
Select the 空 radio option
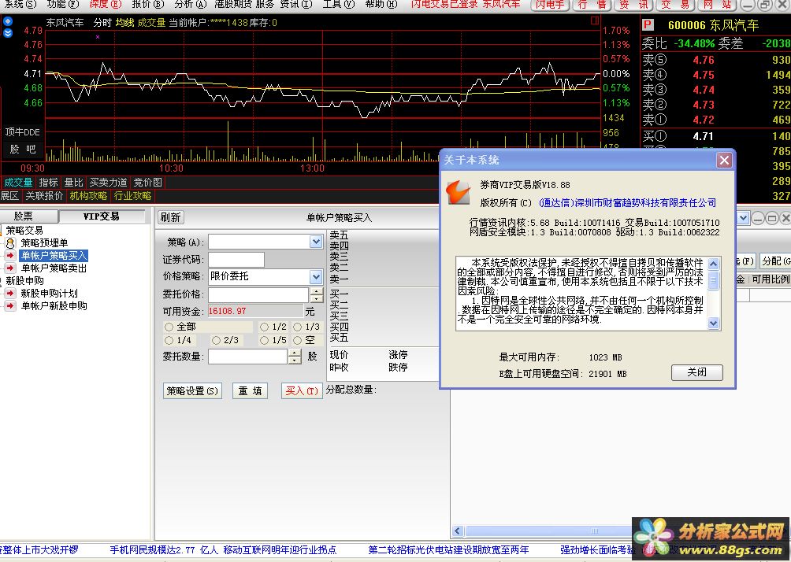297,340
